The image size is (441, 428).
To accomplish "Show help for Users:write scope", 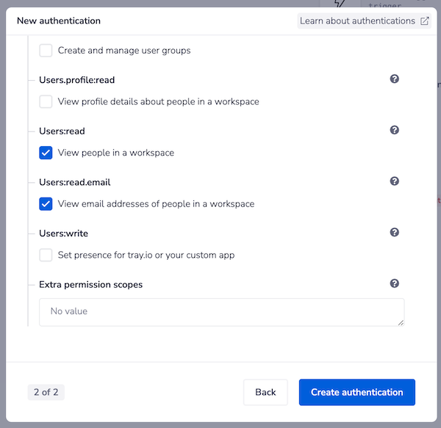I will click(395, 233).
